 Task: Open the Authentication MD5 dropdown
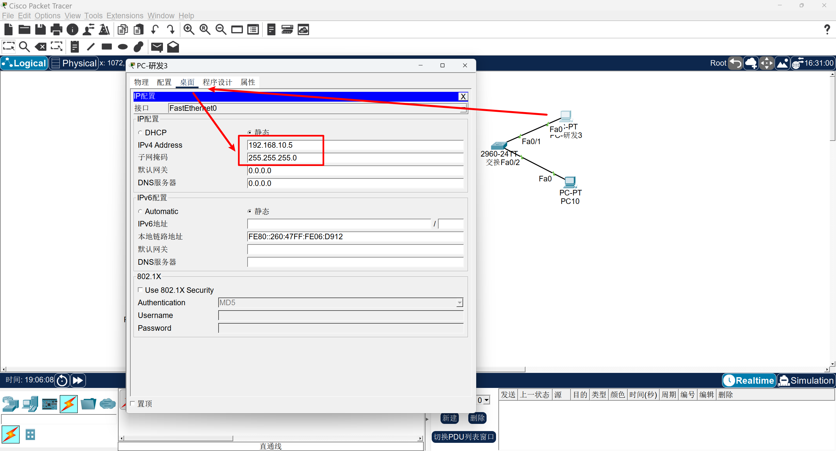(341, 303)
